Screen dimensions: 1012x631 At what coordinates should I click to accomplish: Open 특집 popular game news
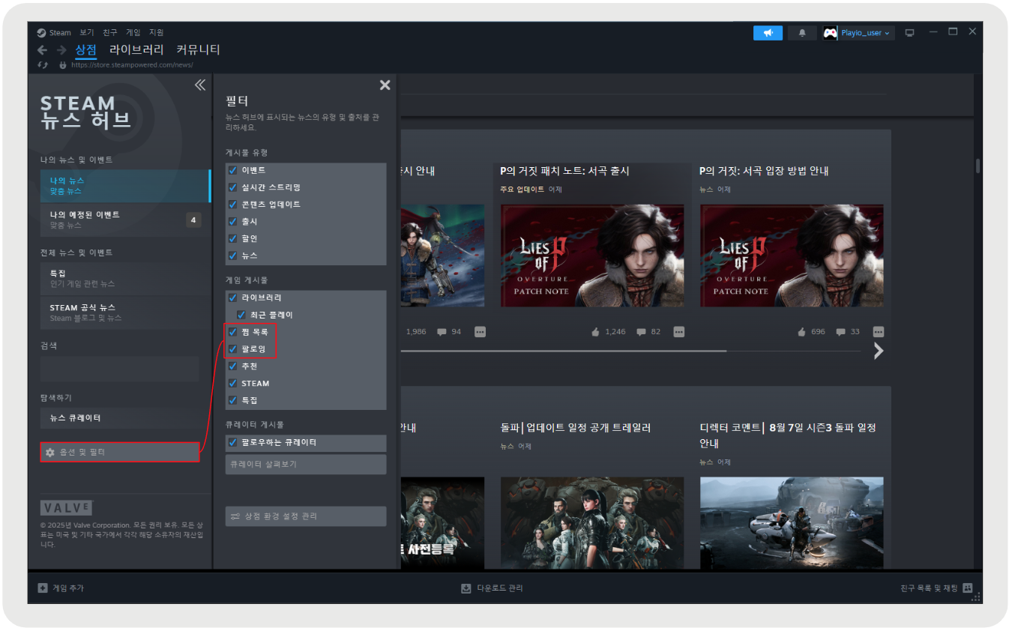tap(125, 278)
